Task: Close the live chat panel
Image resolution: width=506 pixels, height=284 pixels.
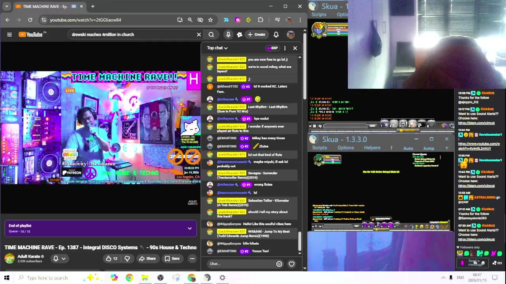Action: (x=295, y=48)
